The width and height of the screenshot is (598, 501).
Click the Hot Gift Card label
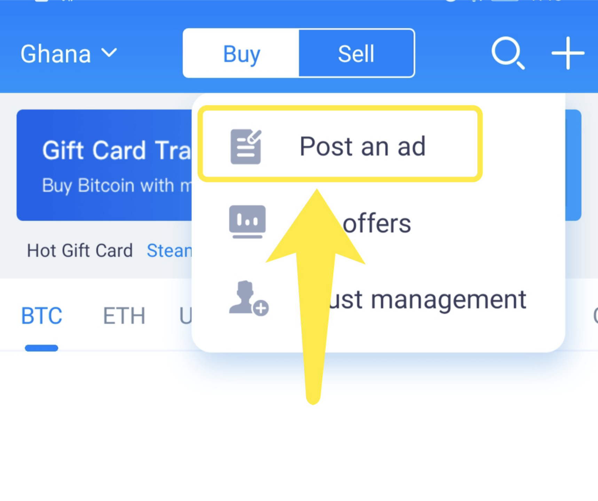pos(80,250)
